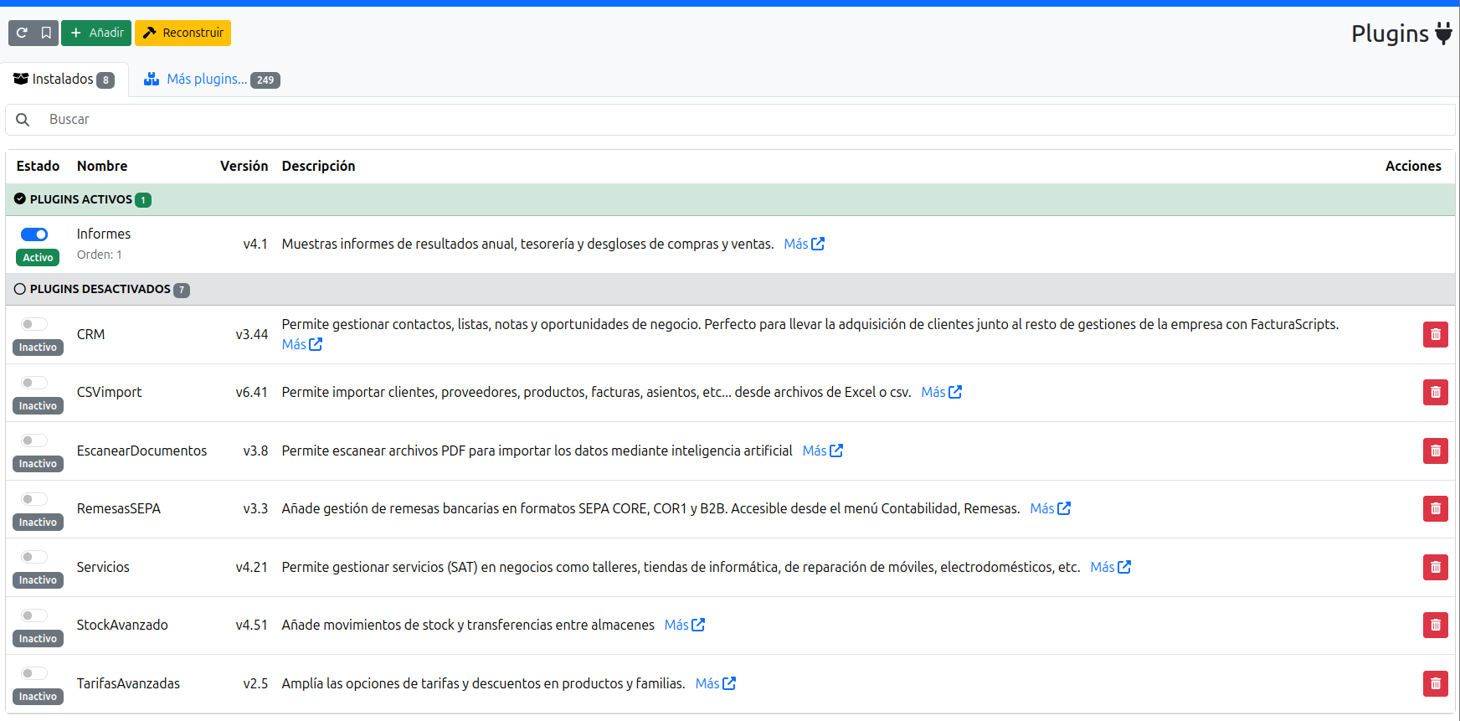Open the Más link for StockAvanzado

click(684, 625)
